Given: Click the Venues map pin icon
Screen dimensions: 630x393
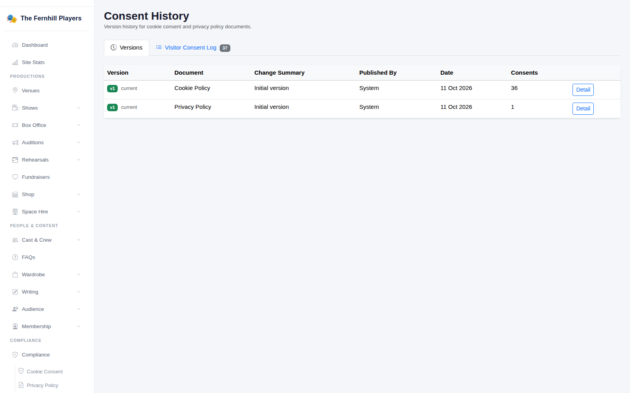Looking at the screenshot, I should (x=15, y=91).
